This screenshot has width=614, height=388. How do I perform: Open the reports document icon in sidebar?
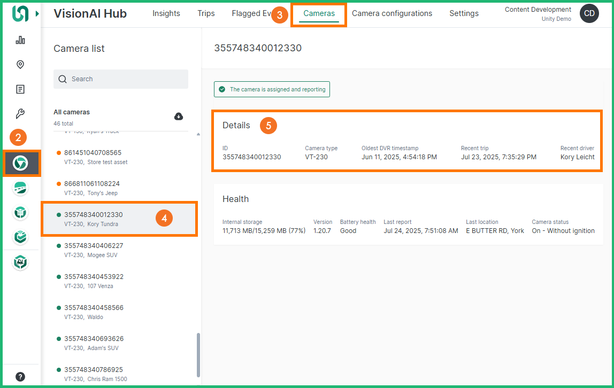(x=20, y=89)
